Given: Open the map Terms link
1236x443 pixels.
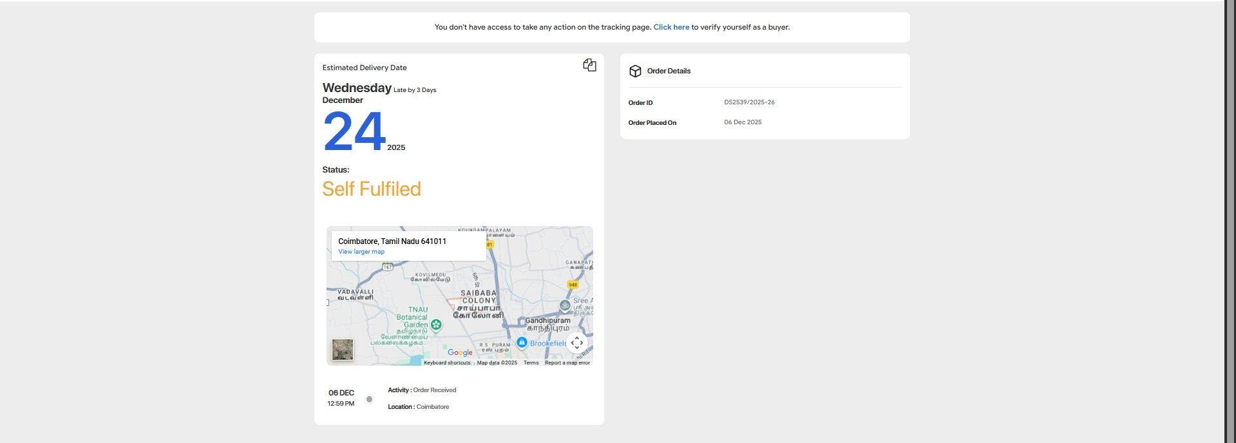Looking at the screenshot, I should pyautogui.click(x=531, y=363).
